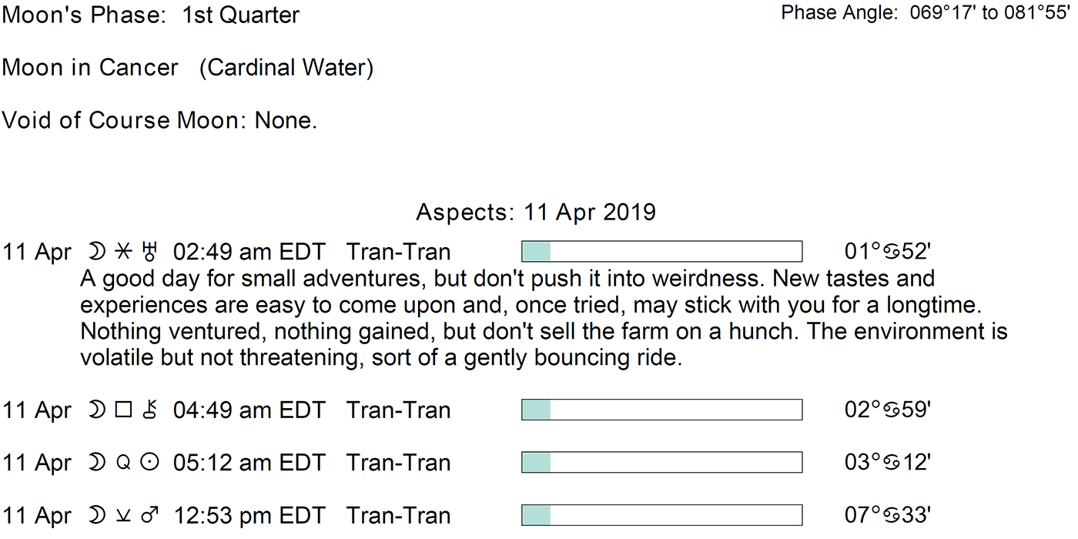
Task: Click the "Moon in Cancer" text
Action: pyautogui.click(x=90, y=68)
